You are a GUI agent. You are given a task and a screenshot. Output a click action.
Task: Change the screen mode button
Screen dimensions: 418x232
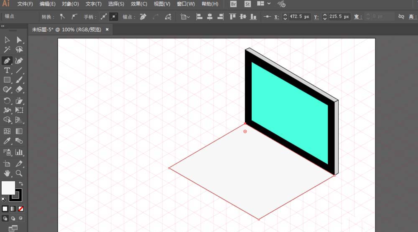click(x=13, y=228)
